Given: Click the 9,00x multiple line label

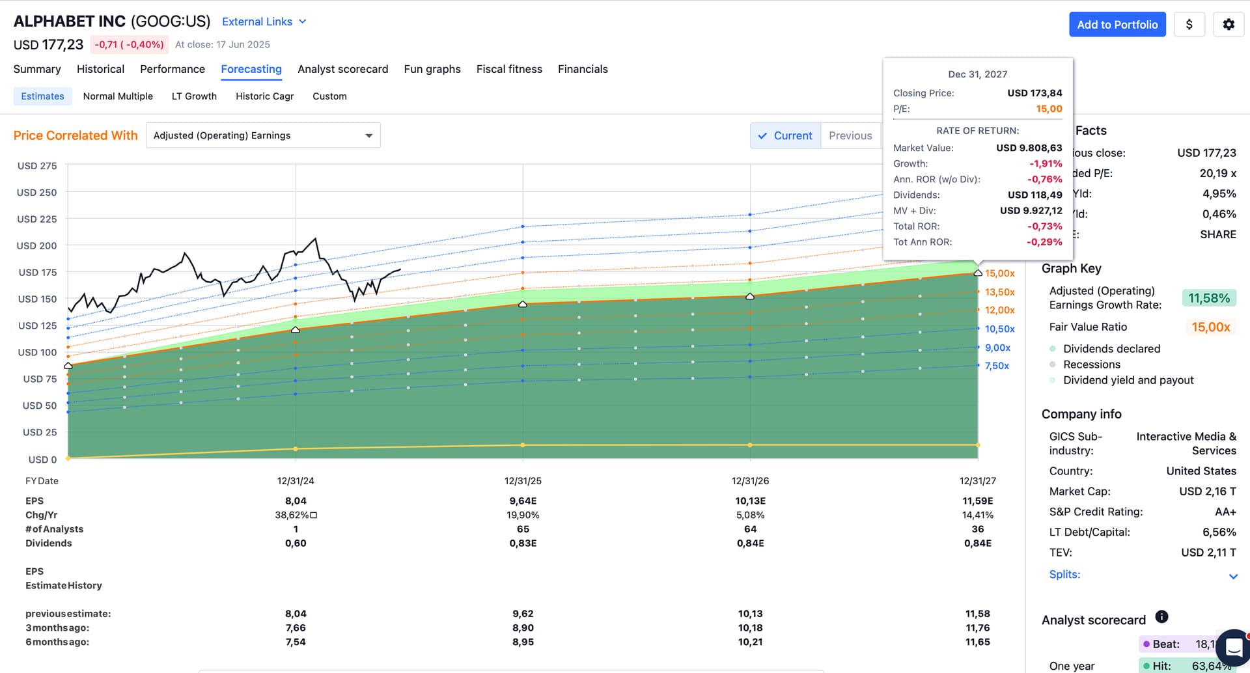Looking at the screenshot, I should coord(997,348).
